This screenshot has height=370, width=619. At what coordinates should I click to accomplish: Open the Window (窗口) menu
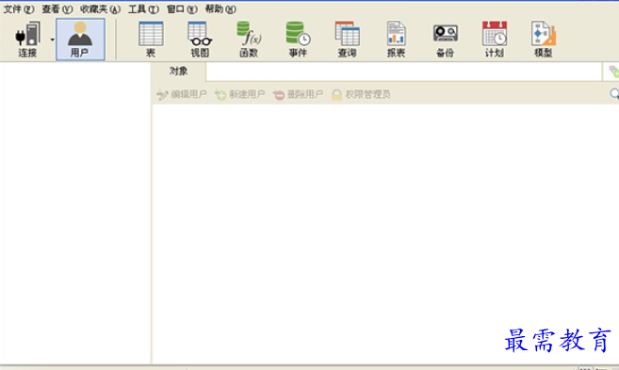pyautogui.click(x=182, y=8)
